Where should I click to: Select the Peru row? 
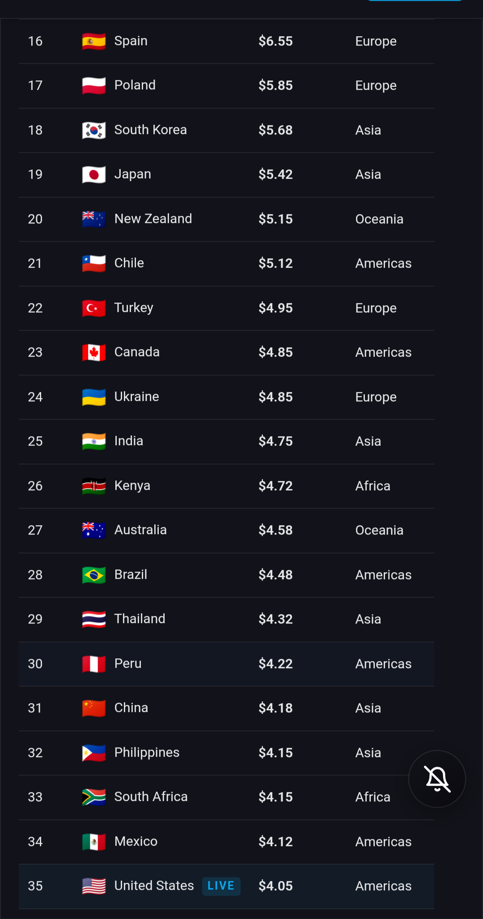tap(226, 664)
